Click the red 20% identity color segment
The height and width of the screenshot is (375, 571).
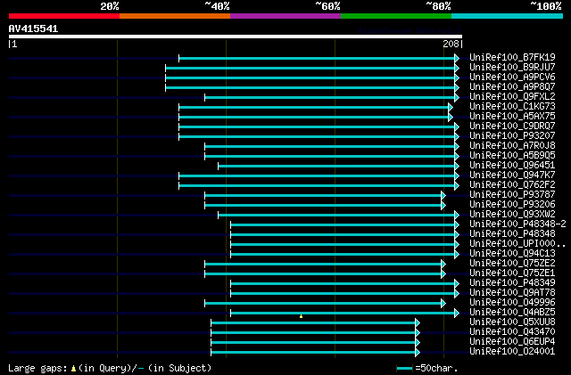click(64, 16)
